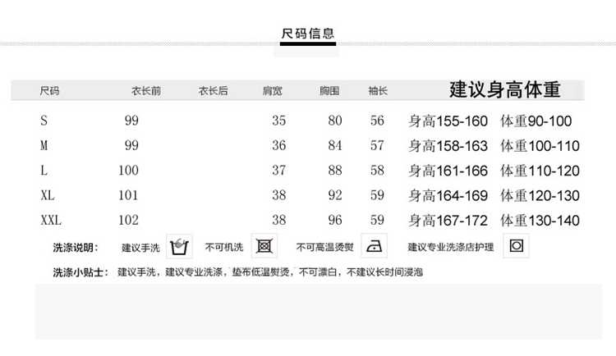Click the 洗涤说明: label
This screenshot has width=616, height=356.
[x=76, y=248]
